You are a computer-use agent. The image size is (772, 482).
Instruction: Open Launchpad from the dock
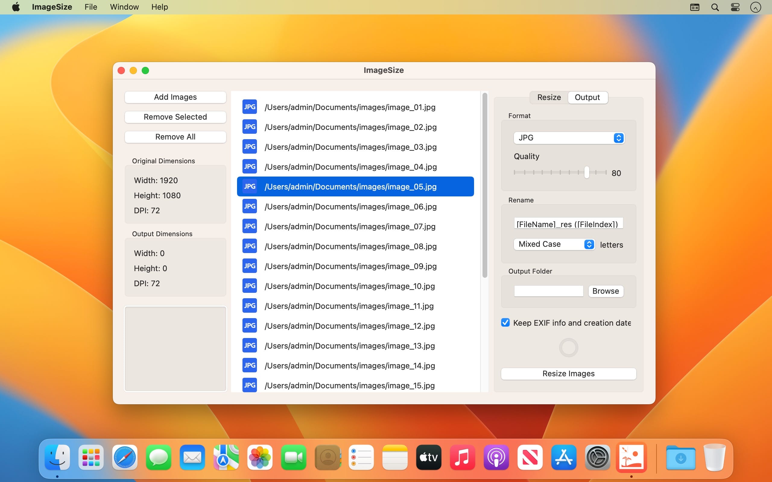[91, 457]
